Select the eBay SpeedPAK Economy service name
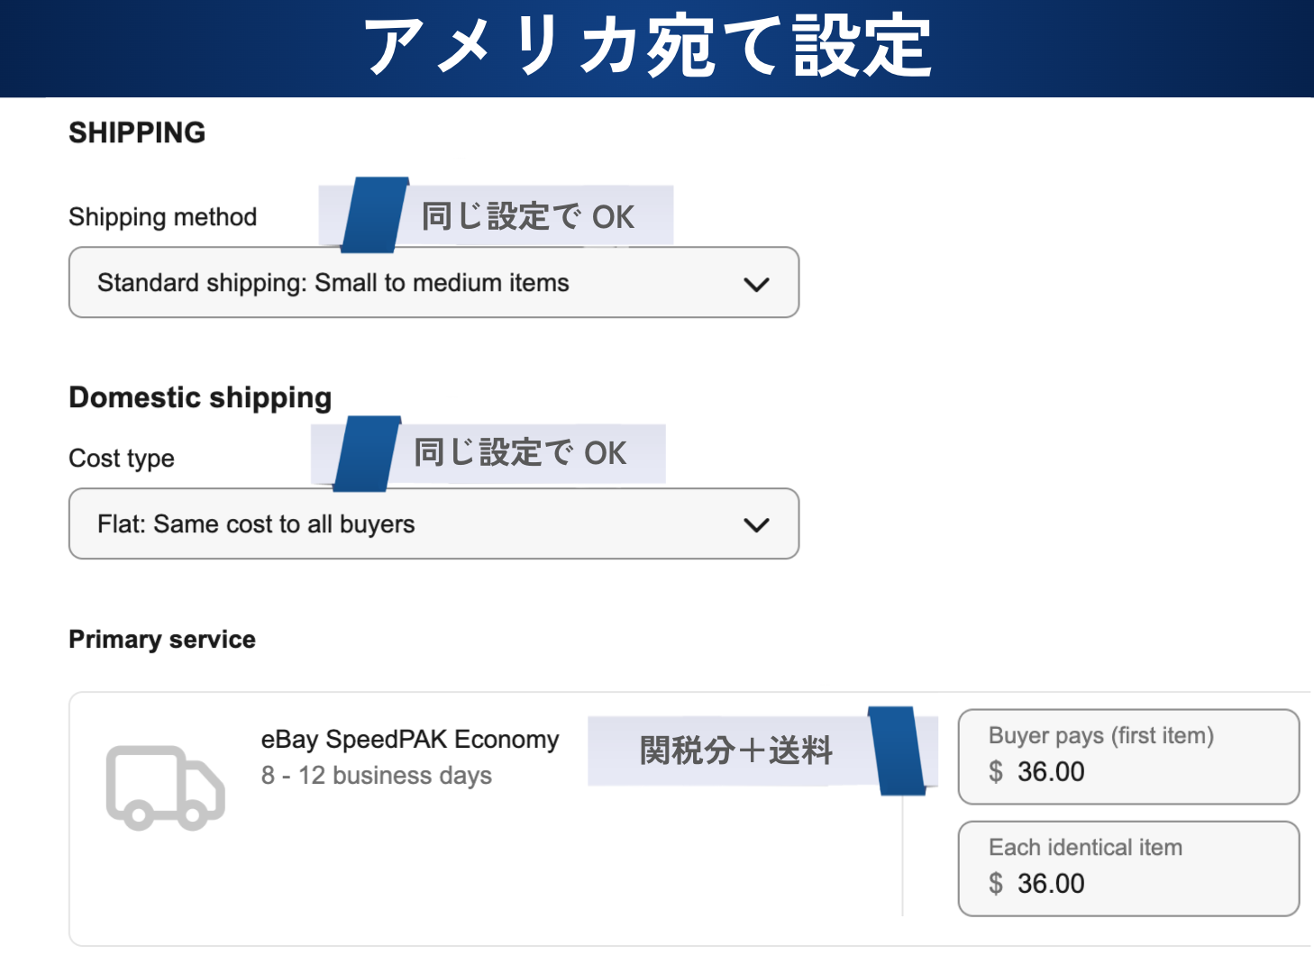The width and height of the screenshot is (1314, 955). point(410,740)
